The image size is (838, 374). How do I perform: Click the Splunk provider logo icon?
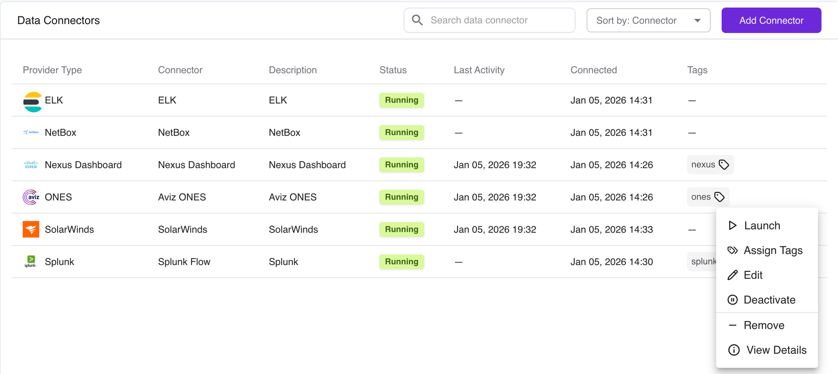click(31, 261)
